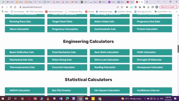Viewport: 179px width, 101px height.
Task: Open the Confidence Interval calculator
Action: [152, 90]
